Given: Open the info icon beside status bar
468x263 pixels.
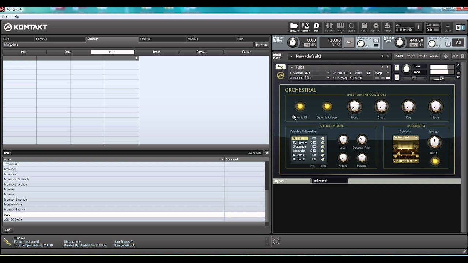Looking at the screenshot, I should [x=276, y=241].
